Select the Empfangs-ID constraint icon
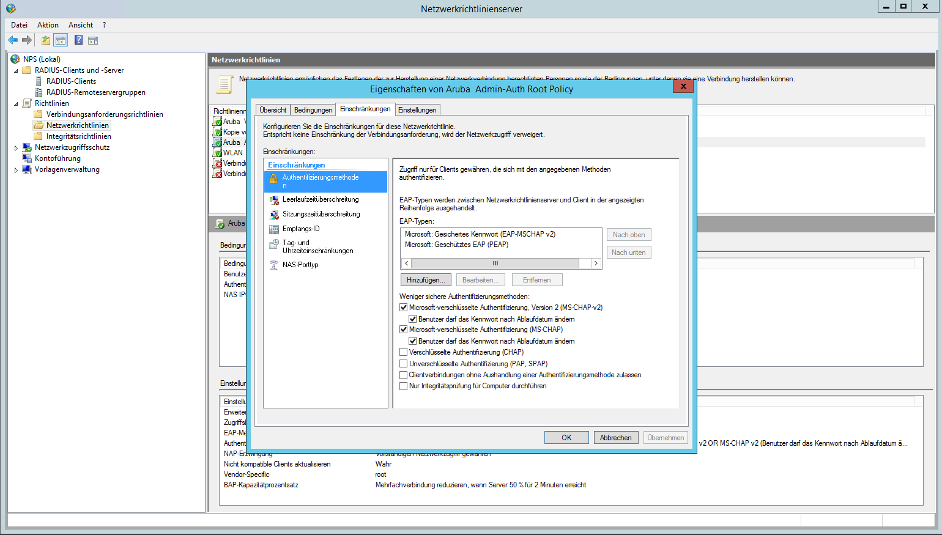The height and width of the screenshot is (535, 942). (x=274, y=229)
